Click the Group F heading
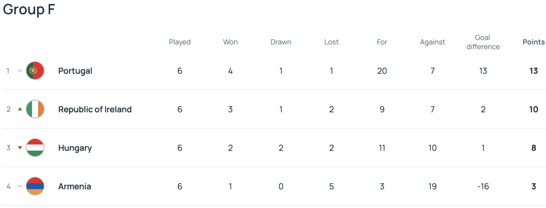The image size is (546, 208). pos(29,10)
